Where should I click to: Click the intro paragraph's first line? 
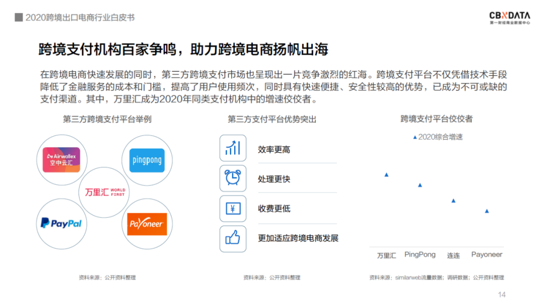pyautogui.click(x=274, y=74)
